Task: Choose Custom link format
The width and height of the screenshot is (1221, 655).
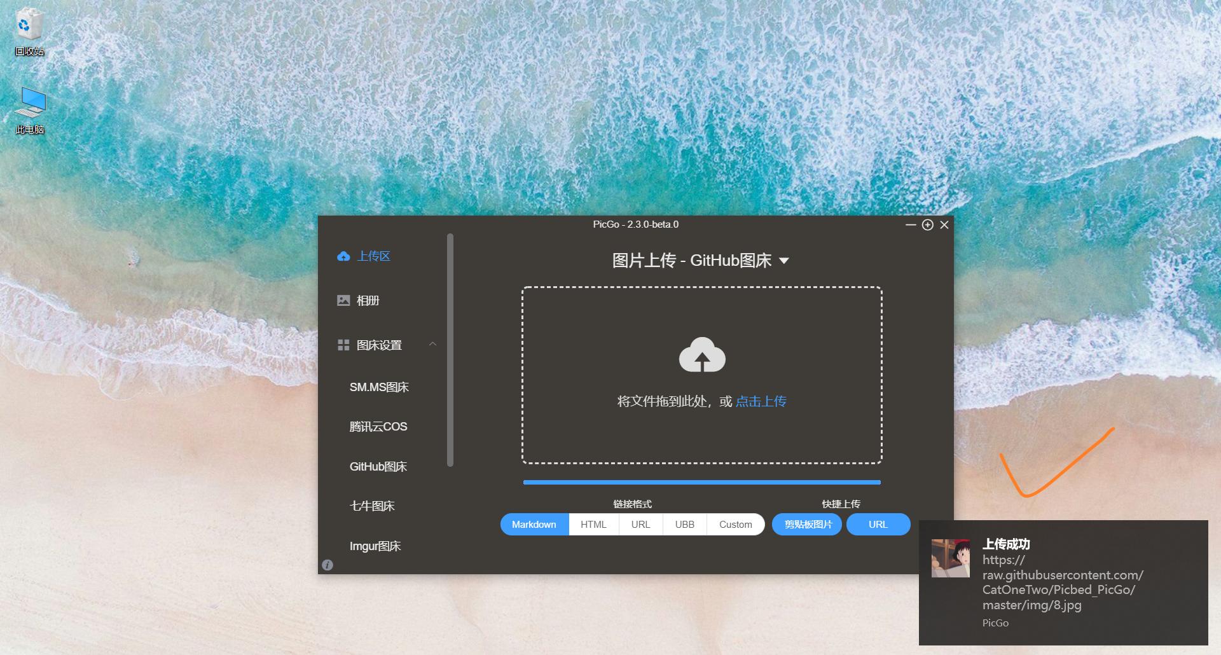Action: (736, 525)
